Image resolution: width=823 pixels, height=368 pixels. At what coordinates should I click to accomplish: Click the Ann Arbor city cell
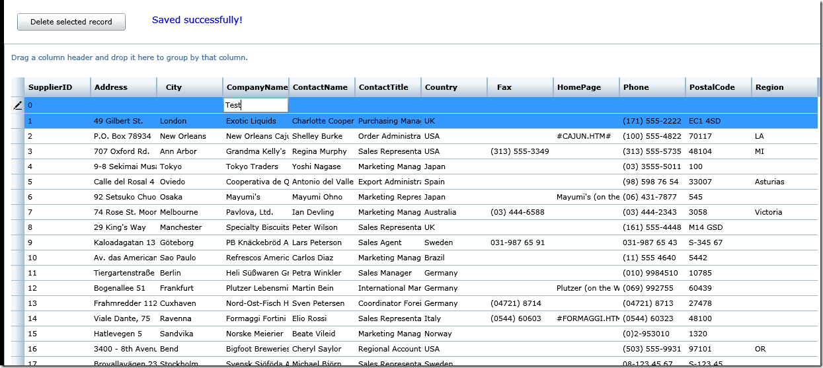pos(190,151)
